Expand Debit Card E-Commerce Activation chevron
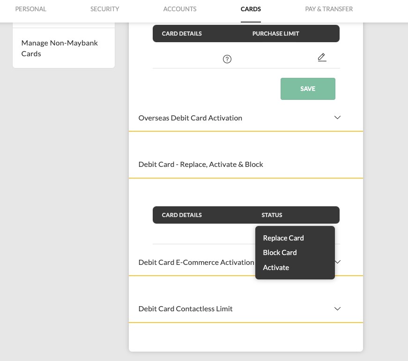The image size is (408, 361). pos(338,262)
